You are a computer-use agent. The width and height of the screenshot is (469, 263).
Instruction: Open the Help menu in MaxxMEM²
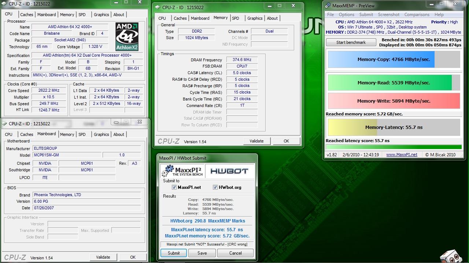coord(439,15)
